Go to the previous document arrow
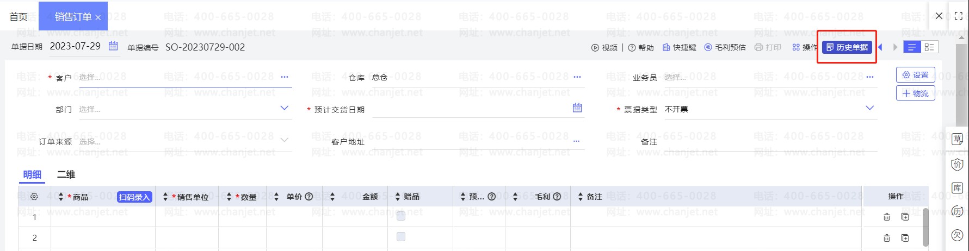The image size is (969, 251). coord(880,47)
